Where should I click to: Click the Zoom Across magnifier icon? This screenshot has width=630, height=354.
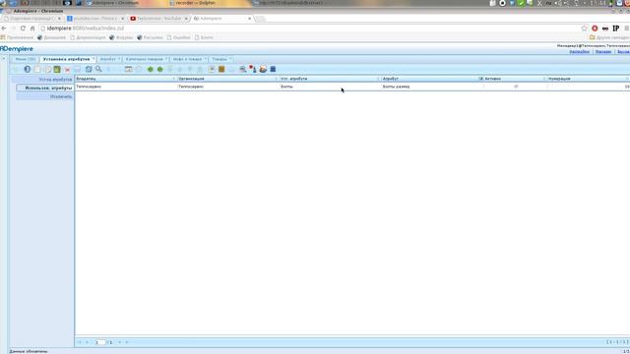tap(243, 69)
